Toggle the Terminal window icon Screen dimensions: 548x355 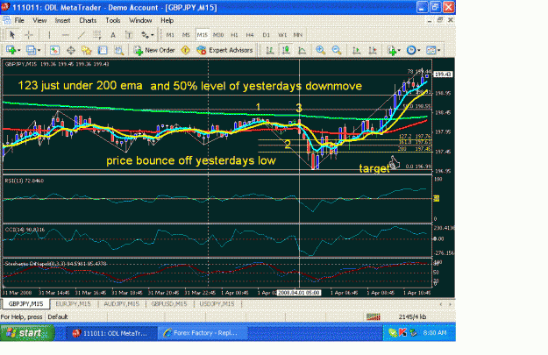point(103,50)
